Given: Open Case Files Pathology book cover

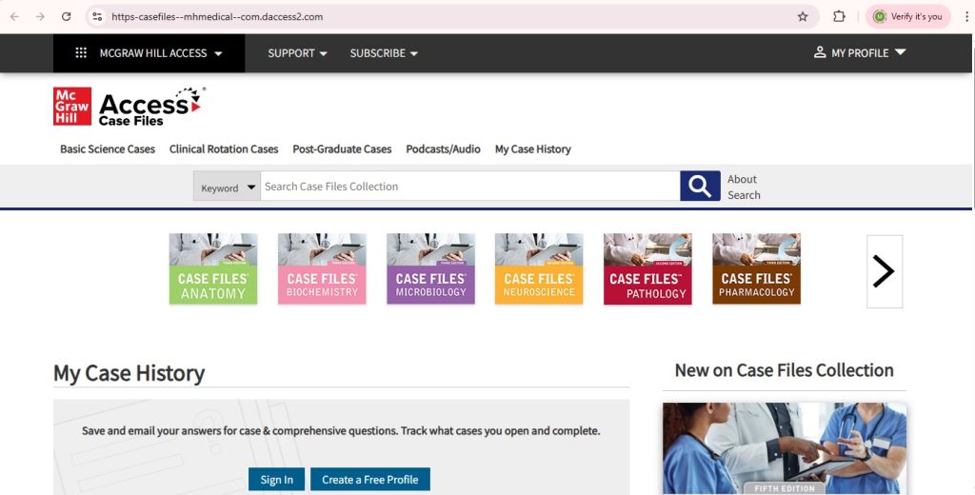Looking at the screenshot, I should coord(647,268).
